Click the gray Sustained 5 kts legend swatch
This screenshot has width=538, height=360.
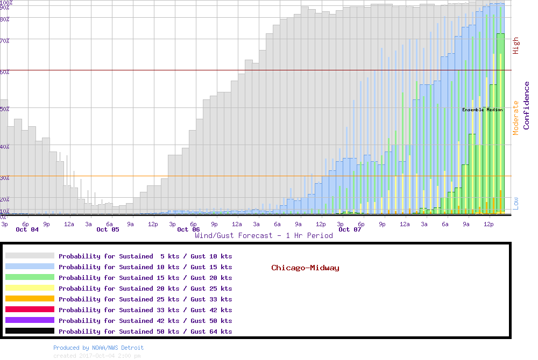(x=30, y=256)
